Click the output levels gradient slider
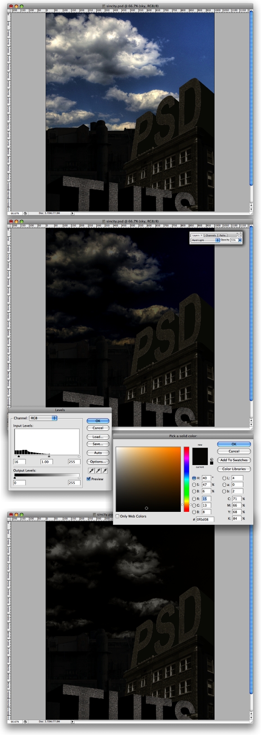The image size is (261, 735). (x=47, y=475)
